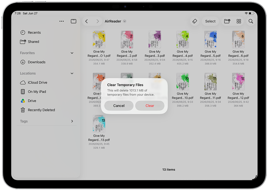
Task: Click date text '2026/06/25, 9:18'
Action: [238, 60]
